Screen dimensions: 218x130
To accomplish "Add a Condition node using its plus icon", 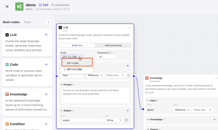I will (46, 124).
